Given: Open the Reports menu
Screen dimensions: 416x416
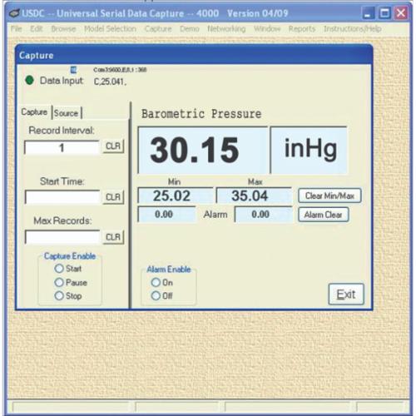Looking at the screenshot, I should tap(302, 29).
